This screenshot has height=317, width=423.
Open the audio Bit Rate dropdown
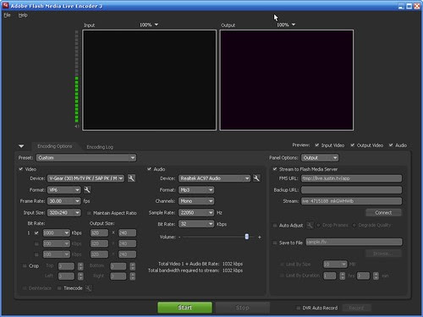pyautogui.click(x=196, y=224)
